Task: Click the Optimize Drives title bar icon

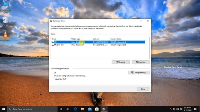Action: (51, 21)
